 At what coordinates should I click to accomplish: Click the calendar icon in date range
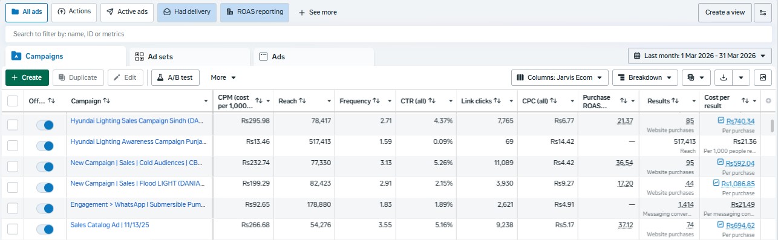[x=637, y=56]
